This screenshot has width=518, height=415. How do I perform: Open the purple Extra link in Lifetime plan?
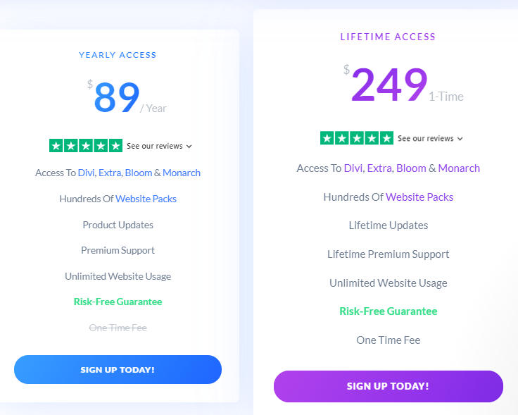379,168
